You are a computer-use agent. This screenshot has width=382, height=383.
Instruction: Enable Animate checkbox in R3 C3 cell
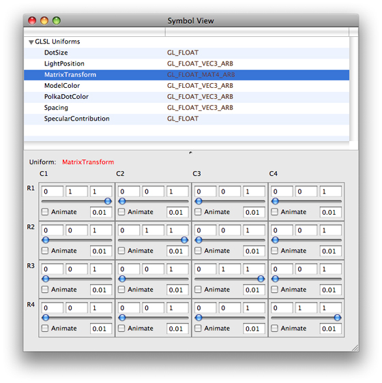click(x=198, y=290)
